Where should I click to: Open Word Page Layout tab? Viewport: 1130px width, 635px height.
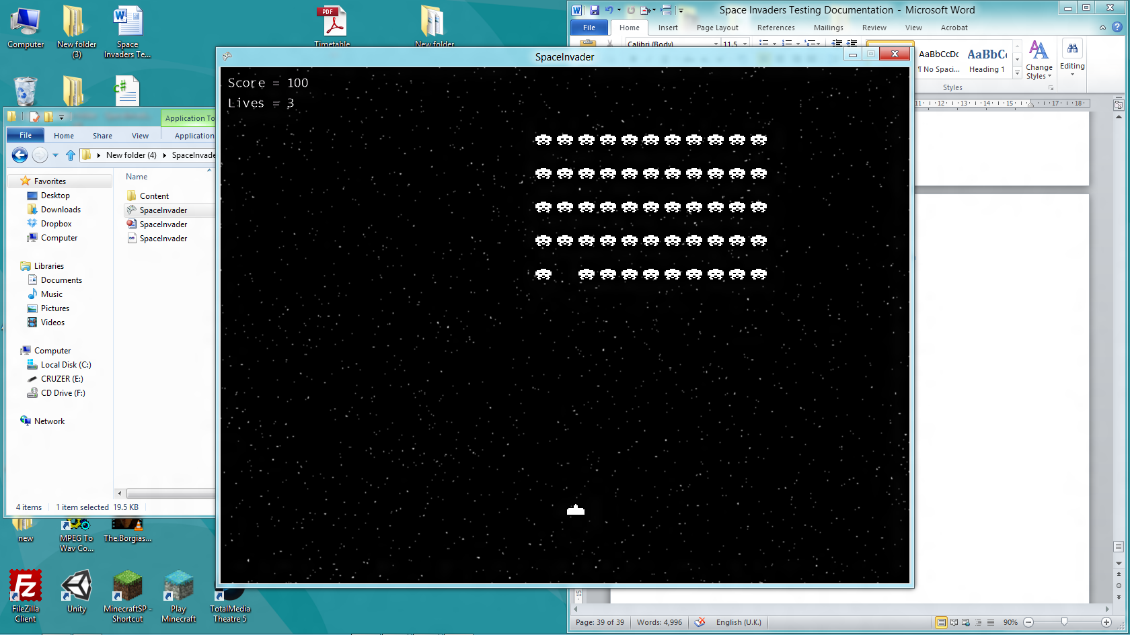pos(718,28)
